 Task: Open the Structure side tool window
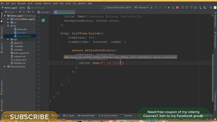(2, 33)
